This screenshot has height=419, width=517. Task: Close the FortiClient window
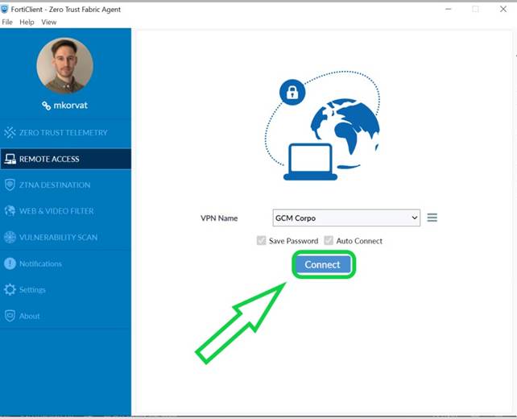tap(503, 9)
